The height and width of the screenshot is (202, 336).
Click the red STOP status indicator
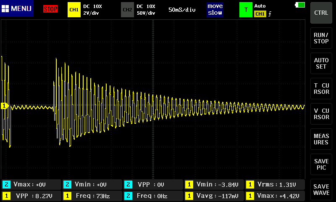pyautogui.click(x=50, y=9)
